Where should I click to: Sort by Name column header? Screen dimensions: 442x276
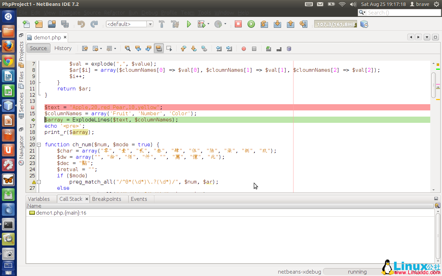[230, 206]
